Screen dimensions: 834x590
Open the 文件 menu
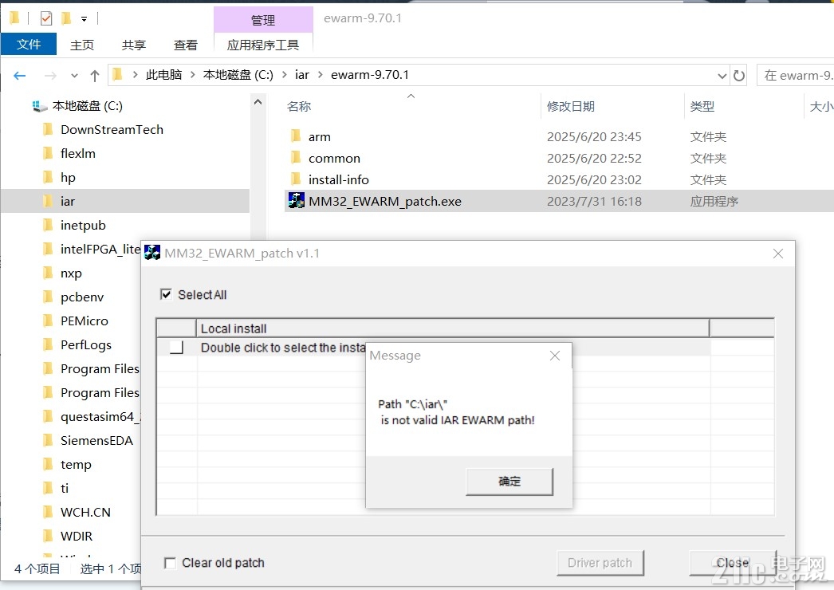point(28,44)
